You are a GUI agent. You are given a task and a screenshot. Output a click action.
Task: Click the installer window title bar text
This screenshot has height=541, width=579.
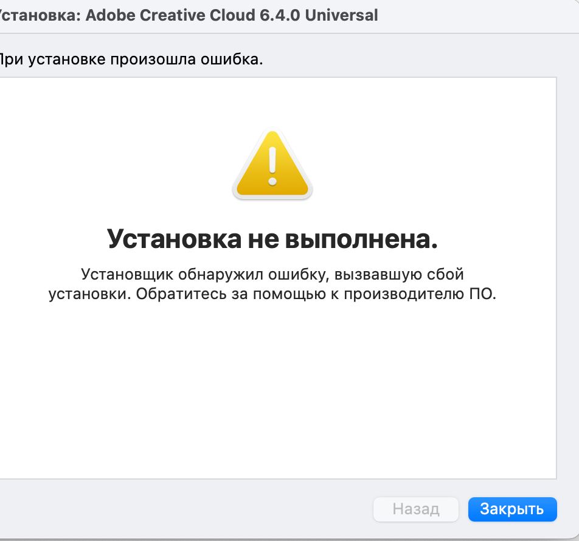tap(189, 15)
